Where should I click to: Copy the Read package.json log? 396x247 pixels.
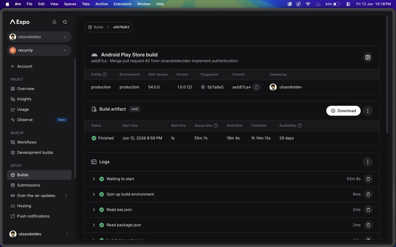pos(368,225)
